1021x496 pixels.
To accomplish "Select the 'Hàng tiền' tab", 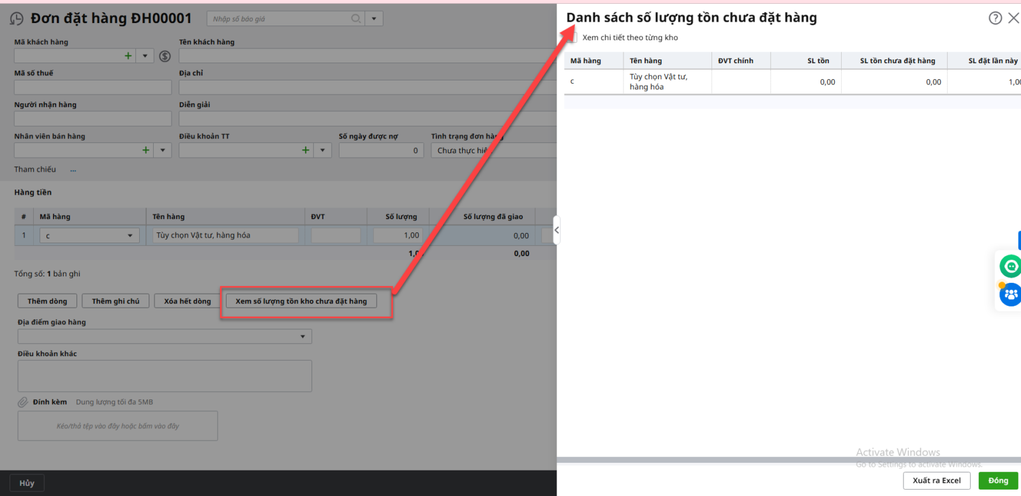I will pos(33,192).
